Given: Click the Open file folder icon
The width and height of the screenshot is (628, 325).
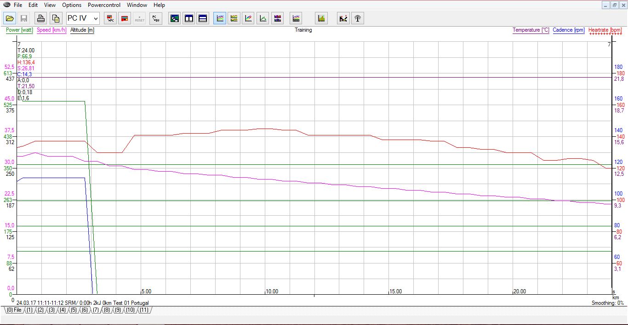Looking at the screenshot, I should [10, 18].
